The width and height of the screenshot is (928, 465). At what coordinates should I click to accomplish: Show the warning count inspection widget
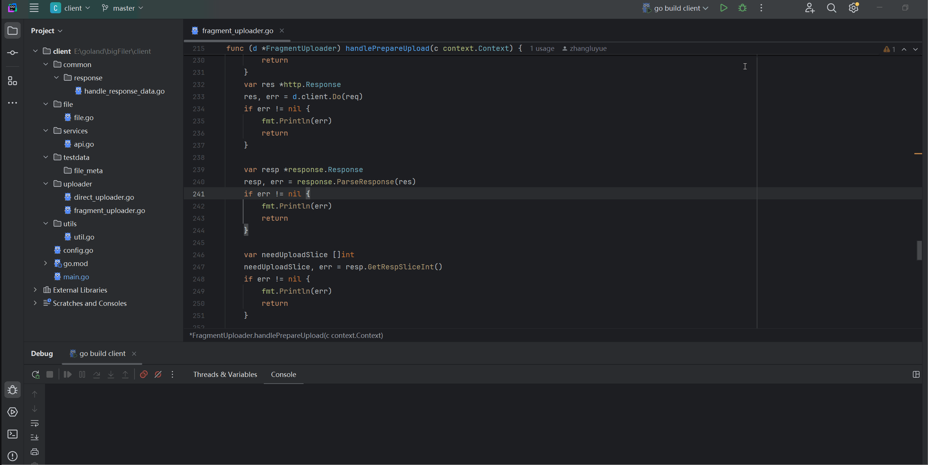[889, 49]
